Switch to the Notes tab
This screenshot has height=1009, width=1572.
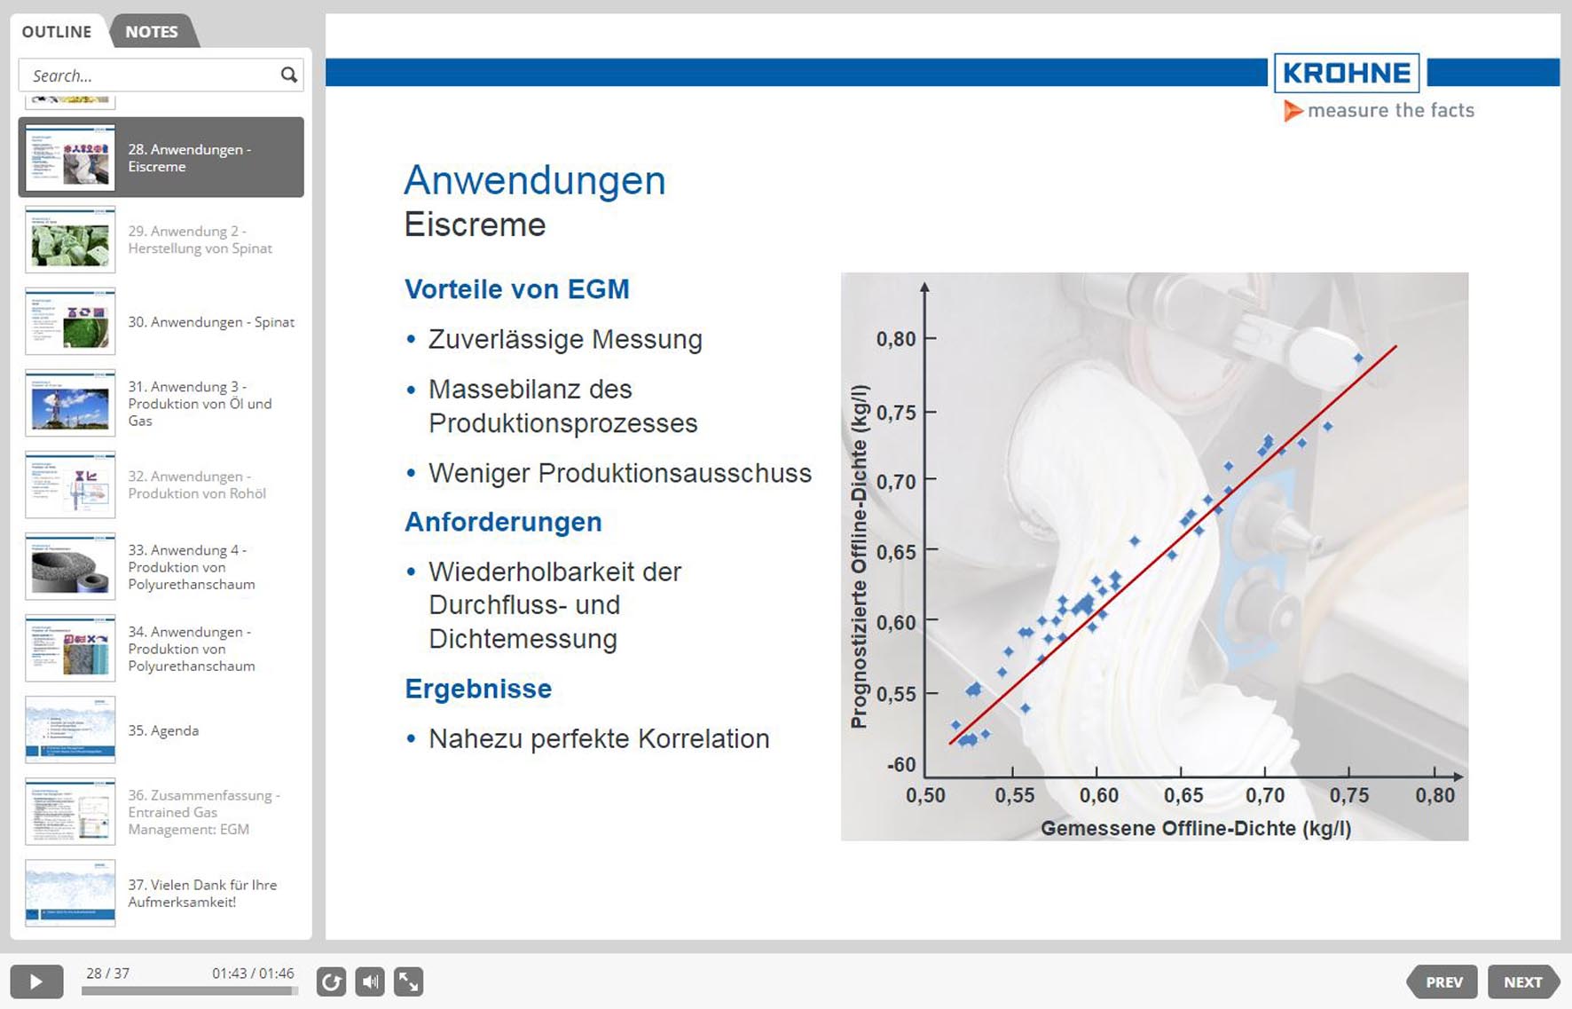(x=152, y=32)
